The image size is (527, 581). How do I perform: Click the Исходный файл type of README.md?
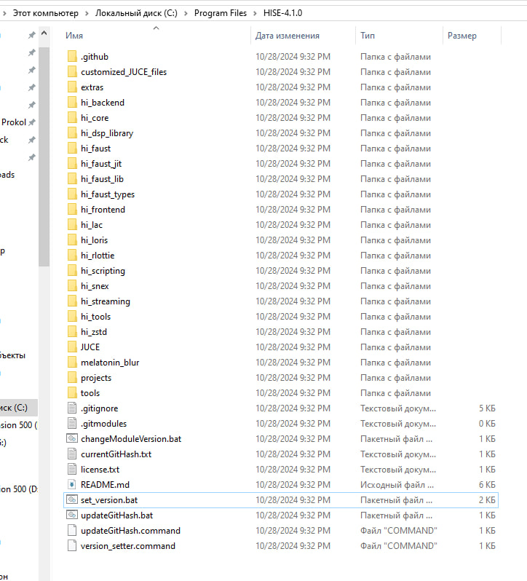397,485
